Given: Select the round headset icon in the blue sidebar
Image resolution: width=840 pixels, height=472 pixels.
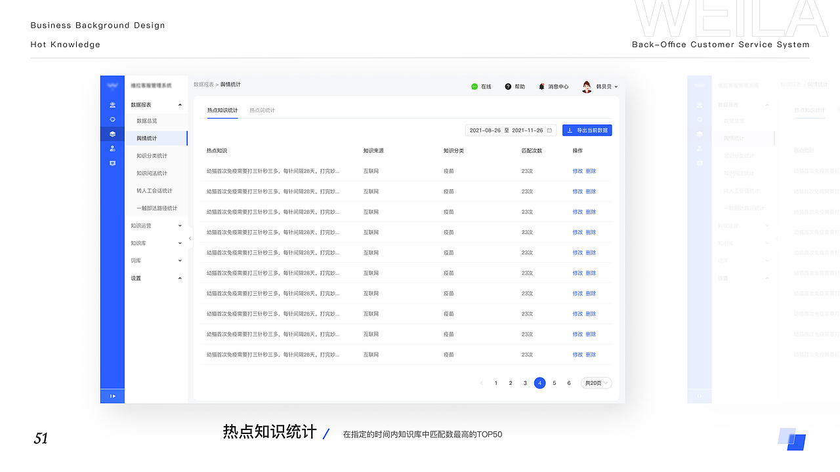Looking at the screenshot, I should click(x=112, y=119).
